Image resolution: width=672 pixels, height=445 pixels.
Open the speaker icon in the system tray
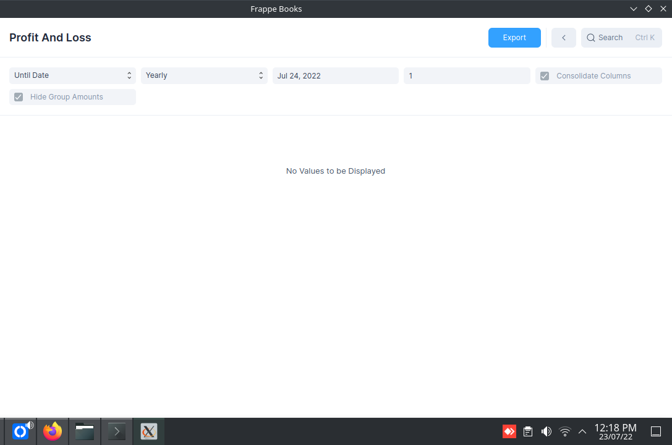pos(546,431)
